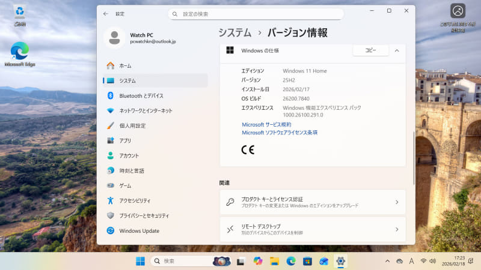Screen dimensions: 481x270
Task: Click the 時刻と言語 globe icon
Action: (111, 170)
